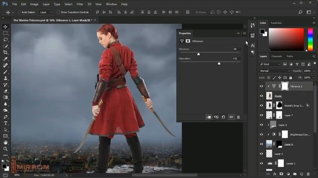Open the Image menu
The height and width of the screenshot is (178, 318).
34,4
